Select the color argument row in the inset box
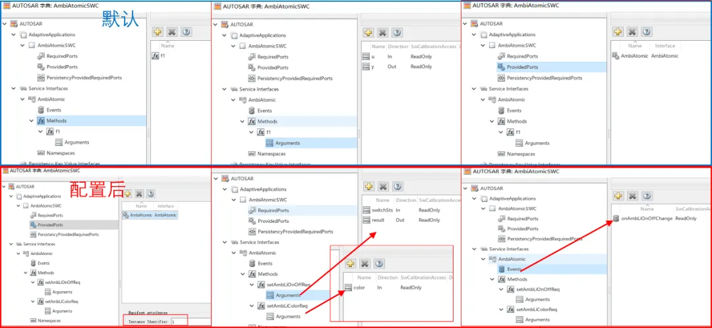This screenshot has width=712, height=328. click(x=398, y=288)
